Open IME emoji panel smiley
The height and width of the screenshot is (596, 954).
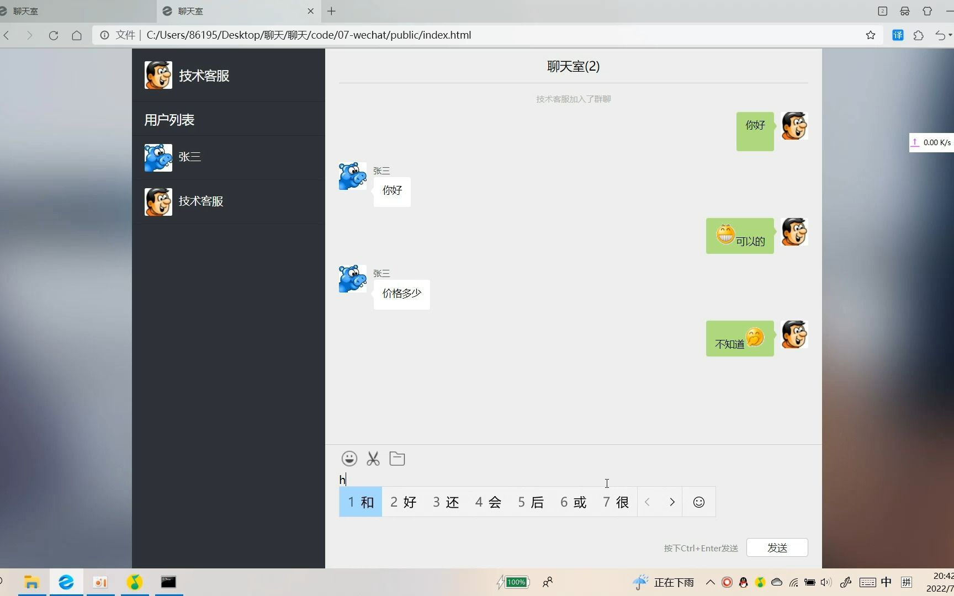pos(699,502)
